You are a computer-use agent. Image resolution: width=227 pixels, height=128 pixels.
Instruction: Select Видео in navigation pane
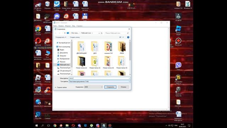61,50
